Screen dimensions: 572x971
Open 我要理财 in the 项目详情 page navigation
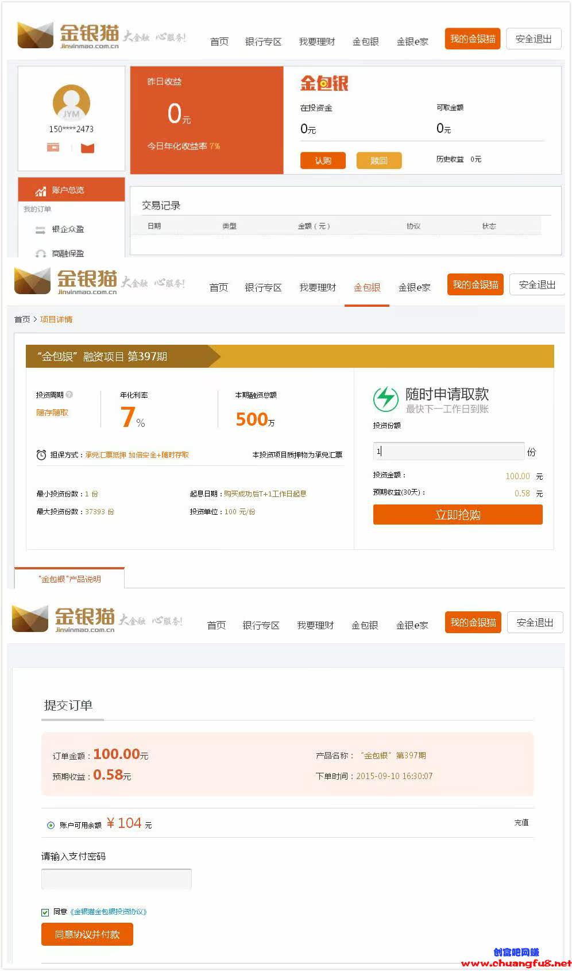tap(318, 287)
